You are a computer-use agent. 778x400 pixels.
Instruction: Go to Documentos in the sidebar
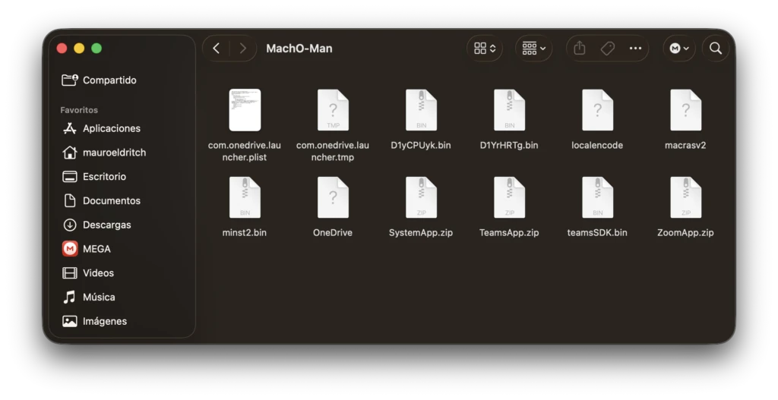pyautogui.click(x=111, y=200)
